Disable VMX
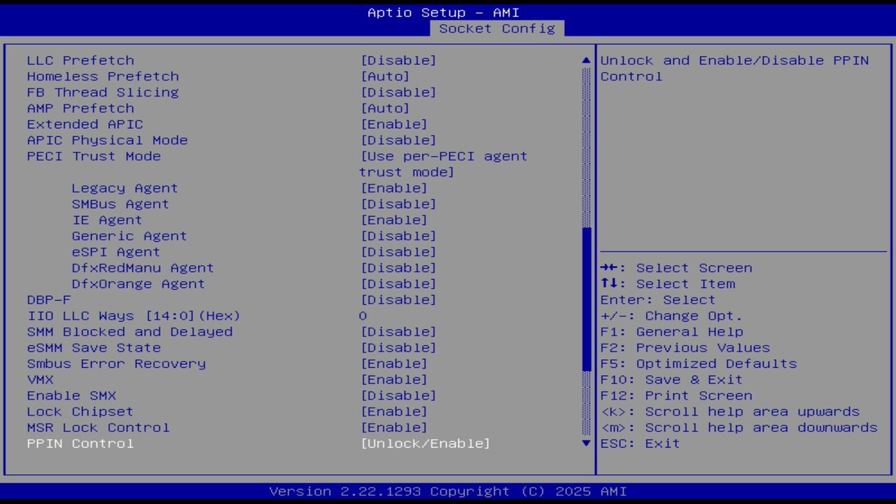The height and width of the screenshot is (504, 896). pos(394,379)
